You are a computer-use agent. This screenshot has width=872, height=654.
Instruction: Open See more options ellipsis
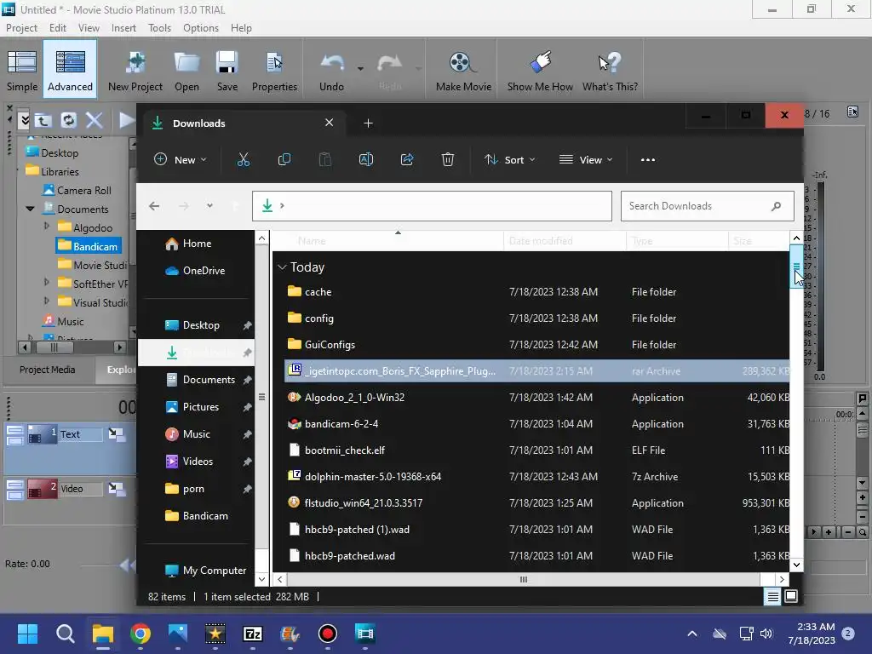(x=648, y=159)
